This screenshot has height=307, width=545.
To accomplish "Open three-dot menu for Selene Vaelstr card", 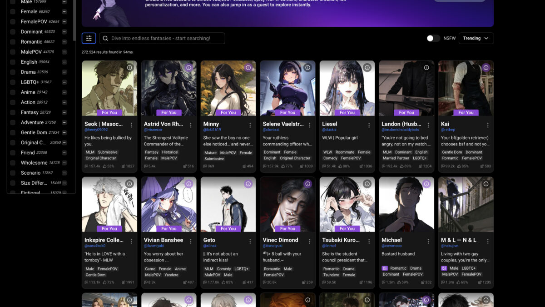I will (x=309, y=125).
